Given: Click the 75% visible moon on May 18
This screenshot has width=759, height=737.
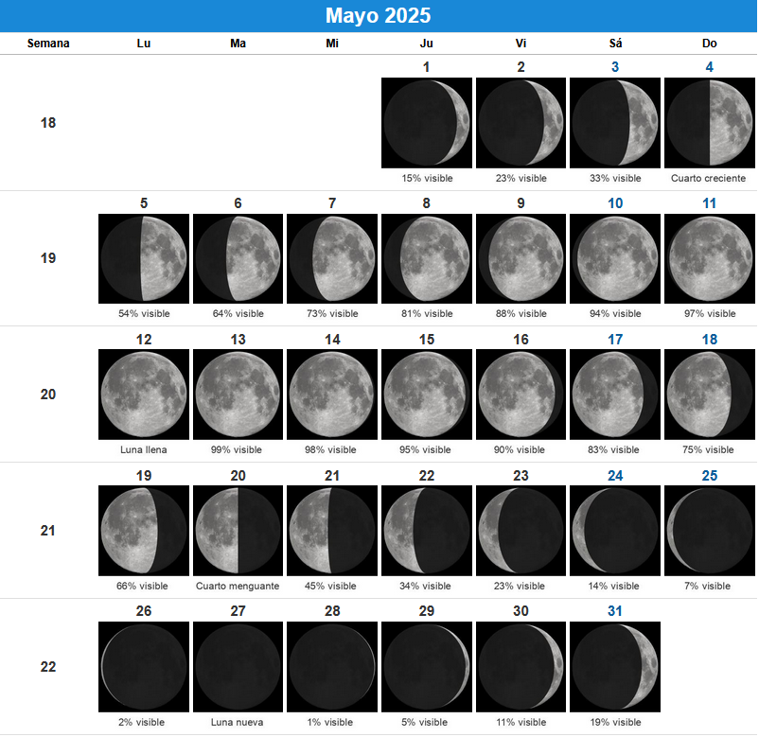Looking at the screenshot, I should (709, 395).
